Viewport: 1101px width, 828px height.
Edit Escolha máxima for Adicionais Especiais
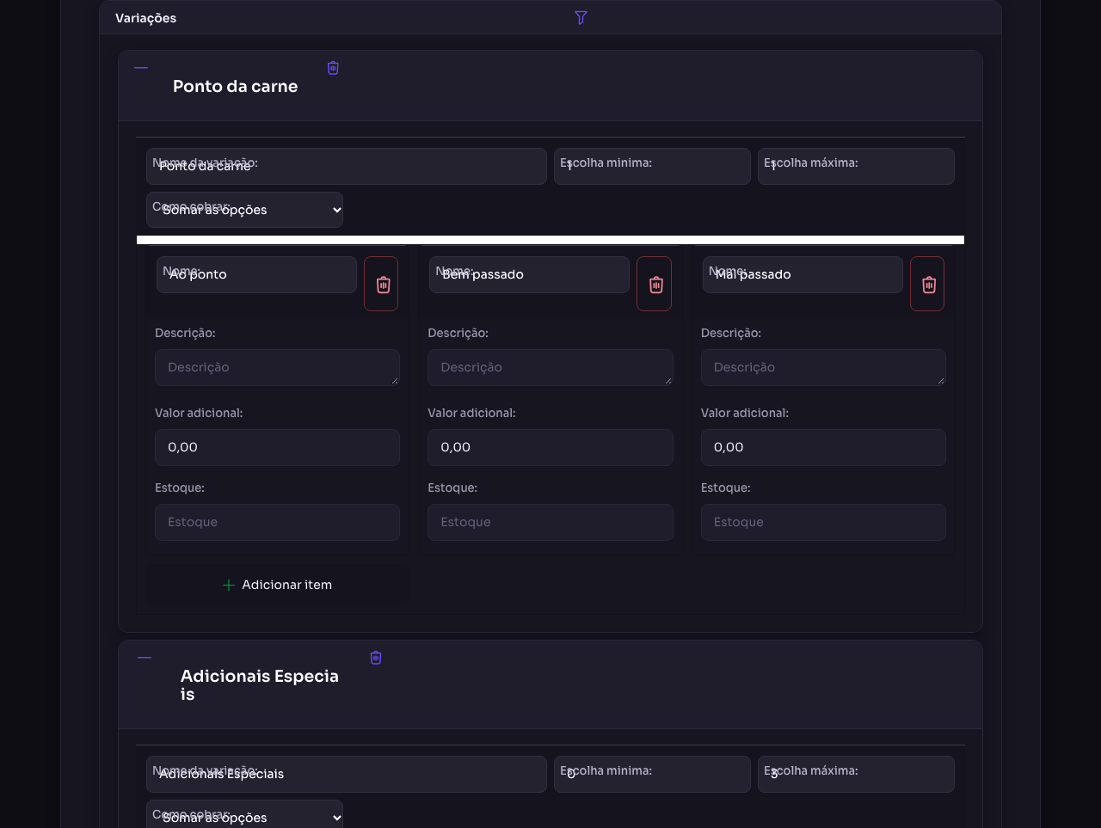(856, 774)
